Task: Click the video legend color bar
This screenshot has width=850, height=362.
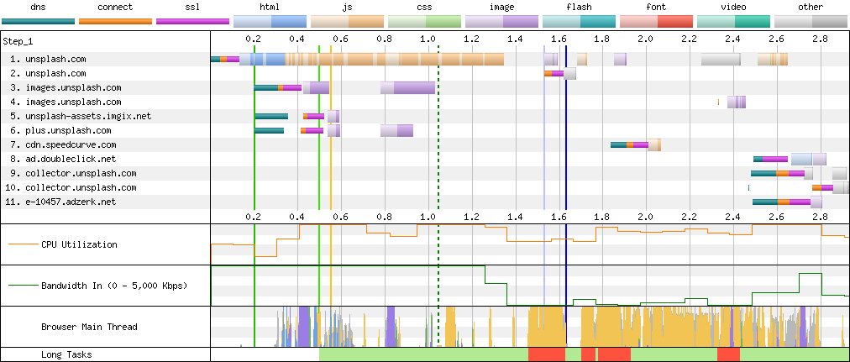Action: tap(733, 21)
